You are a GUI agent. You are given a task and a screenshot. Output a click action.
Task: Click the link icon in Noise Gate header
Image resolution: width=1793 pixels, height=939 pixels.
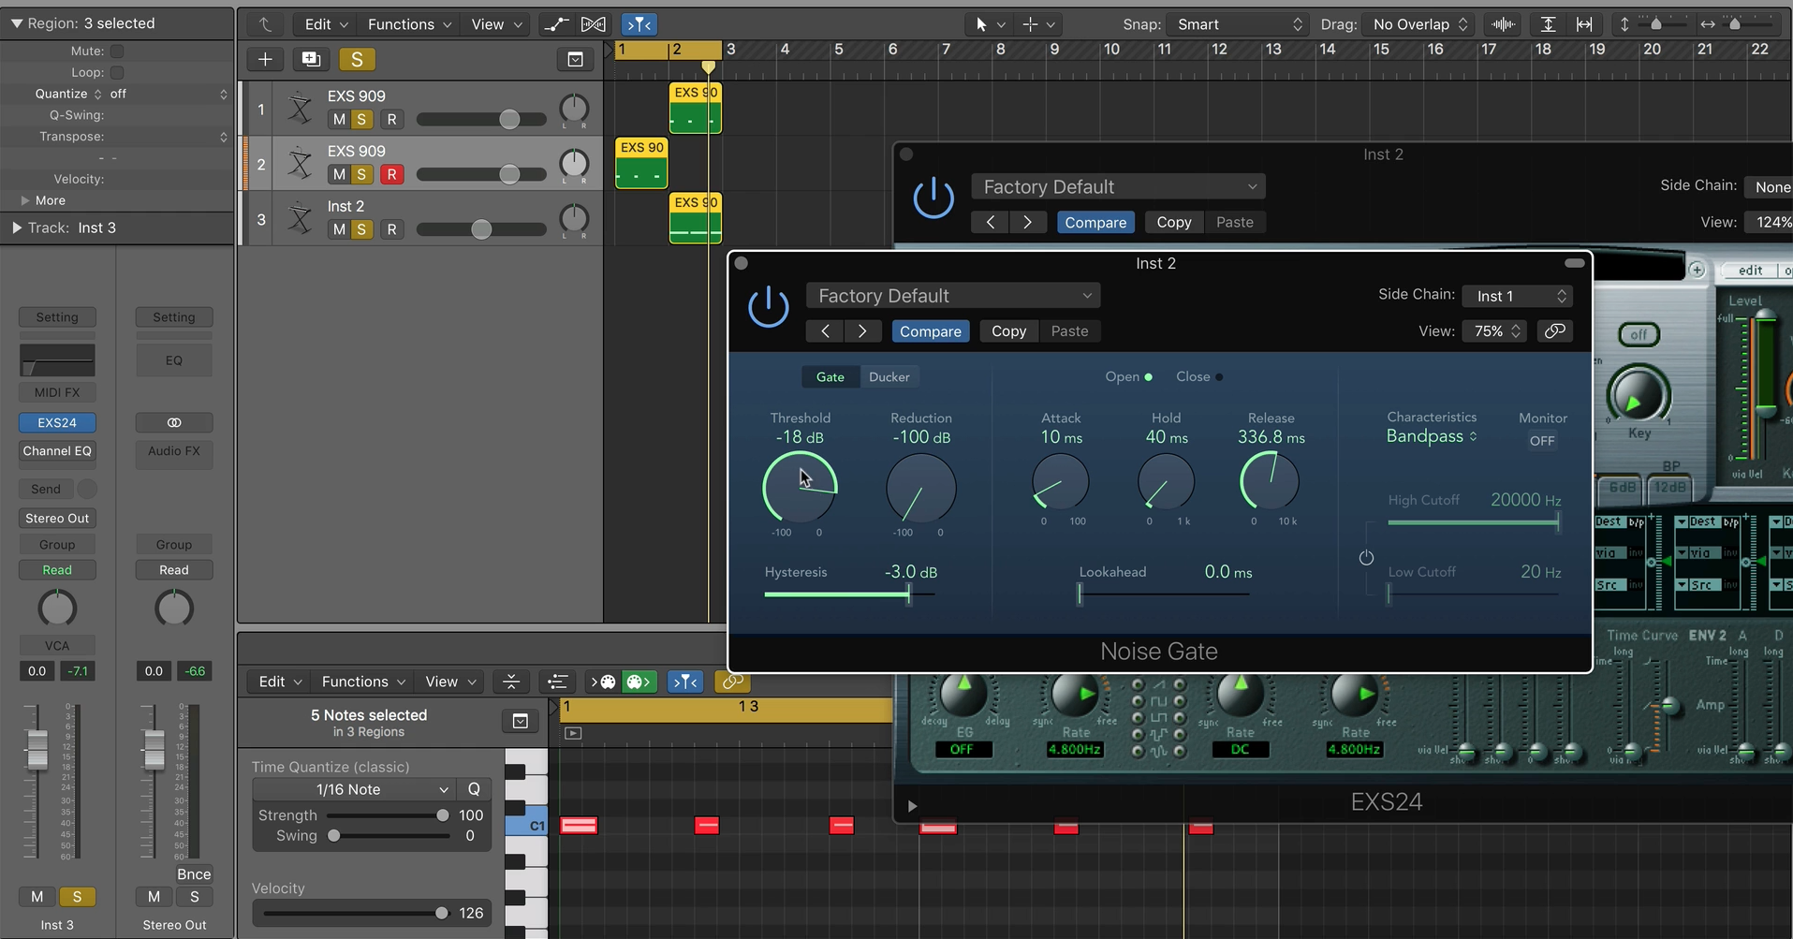click(x=1554, y=330)
